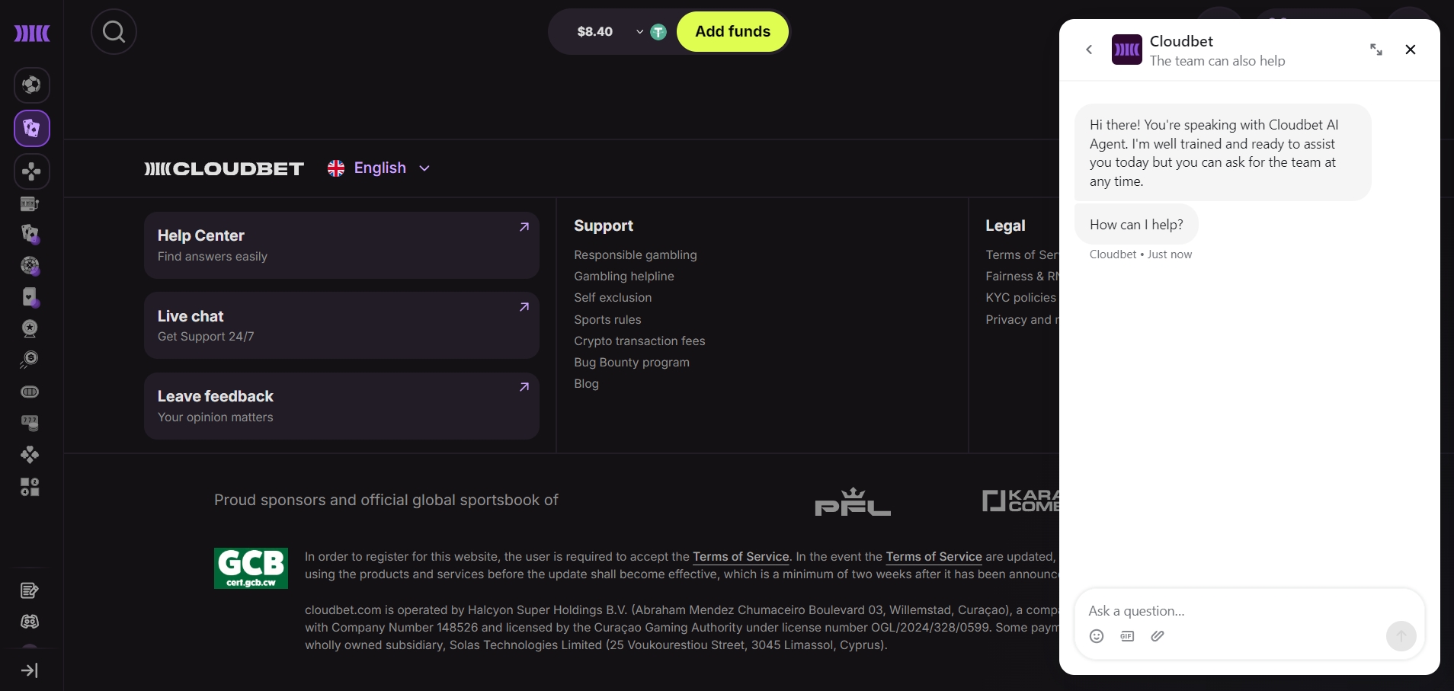Open the Help Center card
The width and height of the screenshot is (1454, 691).
coord(341,245)
